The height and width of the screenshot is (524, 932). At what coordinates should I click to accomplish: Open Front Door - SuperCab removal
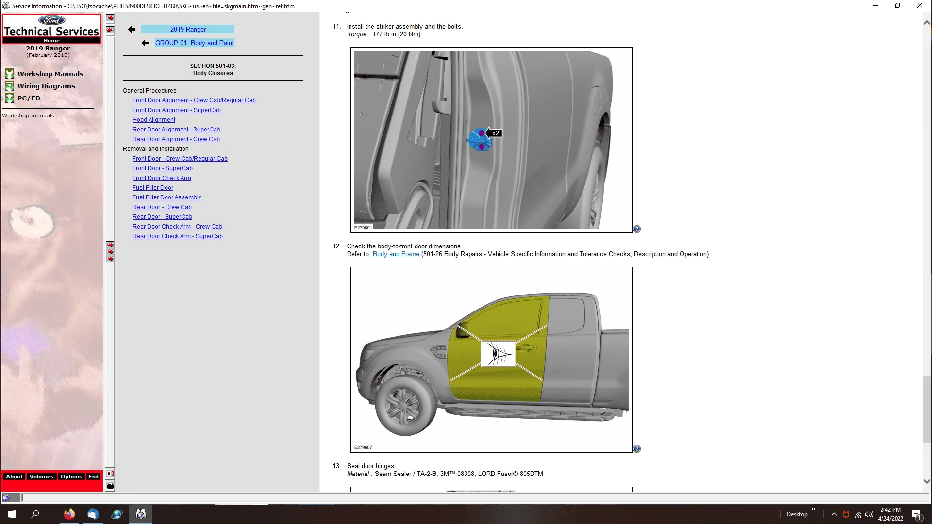163,168
